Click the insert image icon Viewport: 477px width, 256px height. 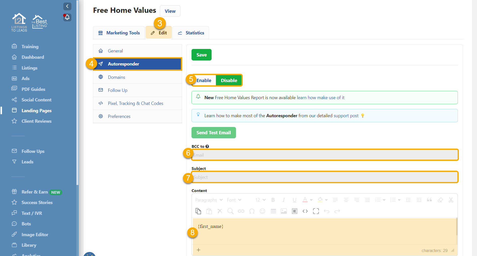284,211
